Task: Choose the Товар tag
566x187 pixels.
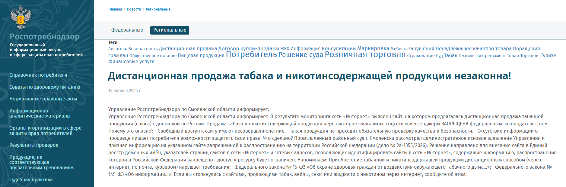Action: pos(513,56)
